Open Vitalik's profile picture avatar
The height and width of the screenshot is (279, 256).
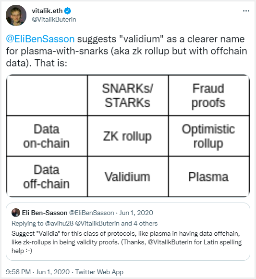(16, 15)
